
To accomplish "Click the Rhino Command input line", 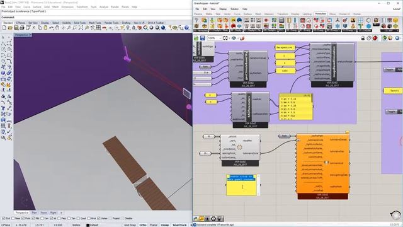I will 96,17.
